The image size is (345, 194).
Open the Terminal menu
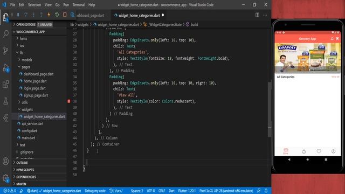[x=79, y=5]
